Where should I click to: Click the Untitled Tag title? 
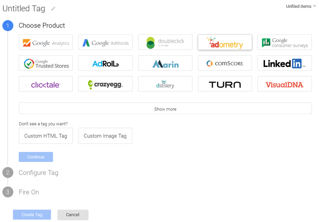coord(24,9)
